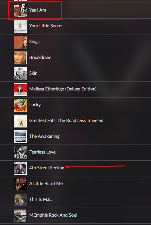Open the album named Sings
The width and height of the screenshot is (151, 225).
click(34, 42)
